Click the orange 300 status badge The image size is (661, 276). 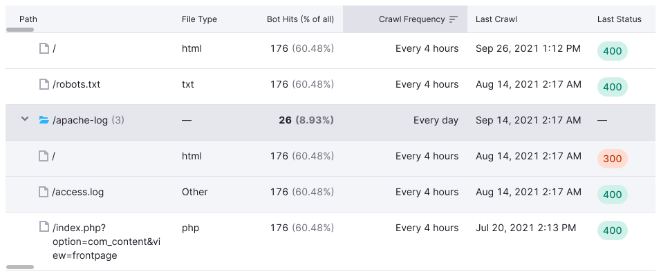coord(613,159)
